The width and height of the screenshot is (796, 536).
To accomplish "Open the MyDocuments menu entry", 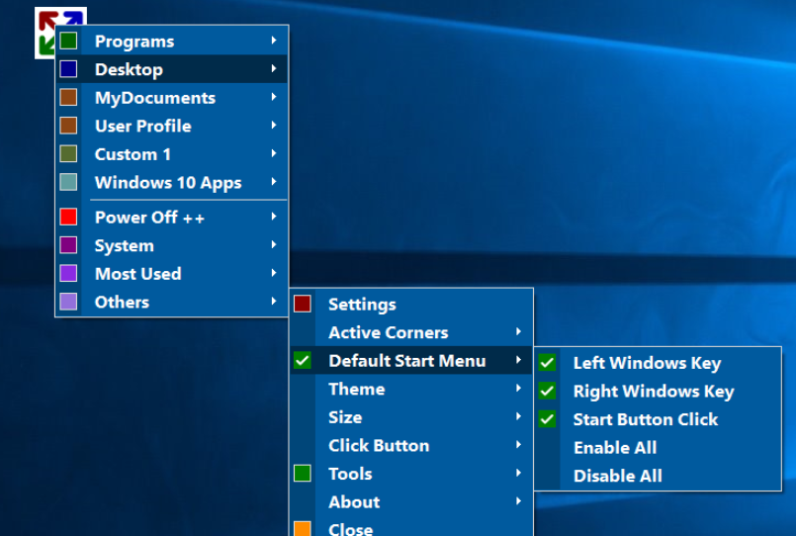I will 154,98.
